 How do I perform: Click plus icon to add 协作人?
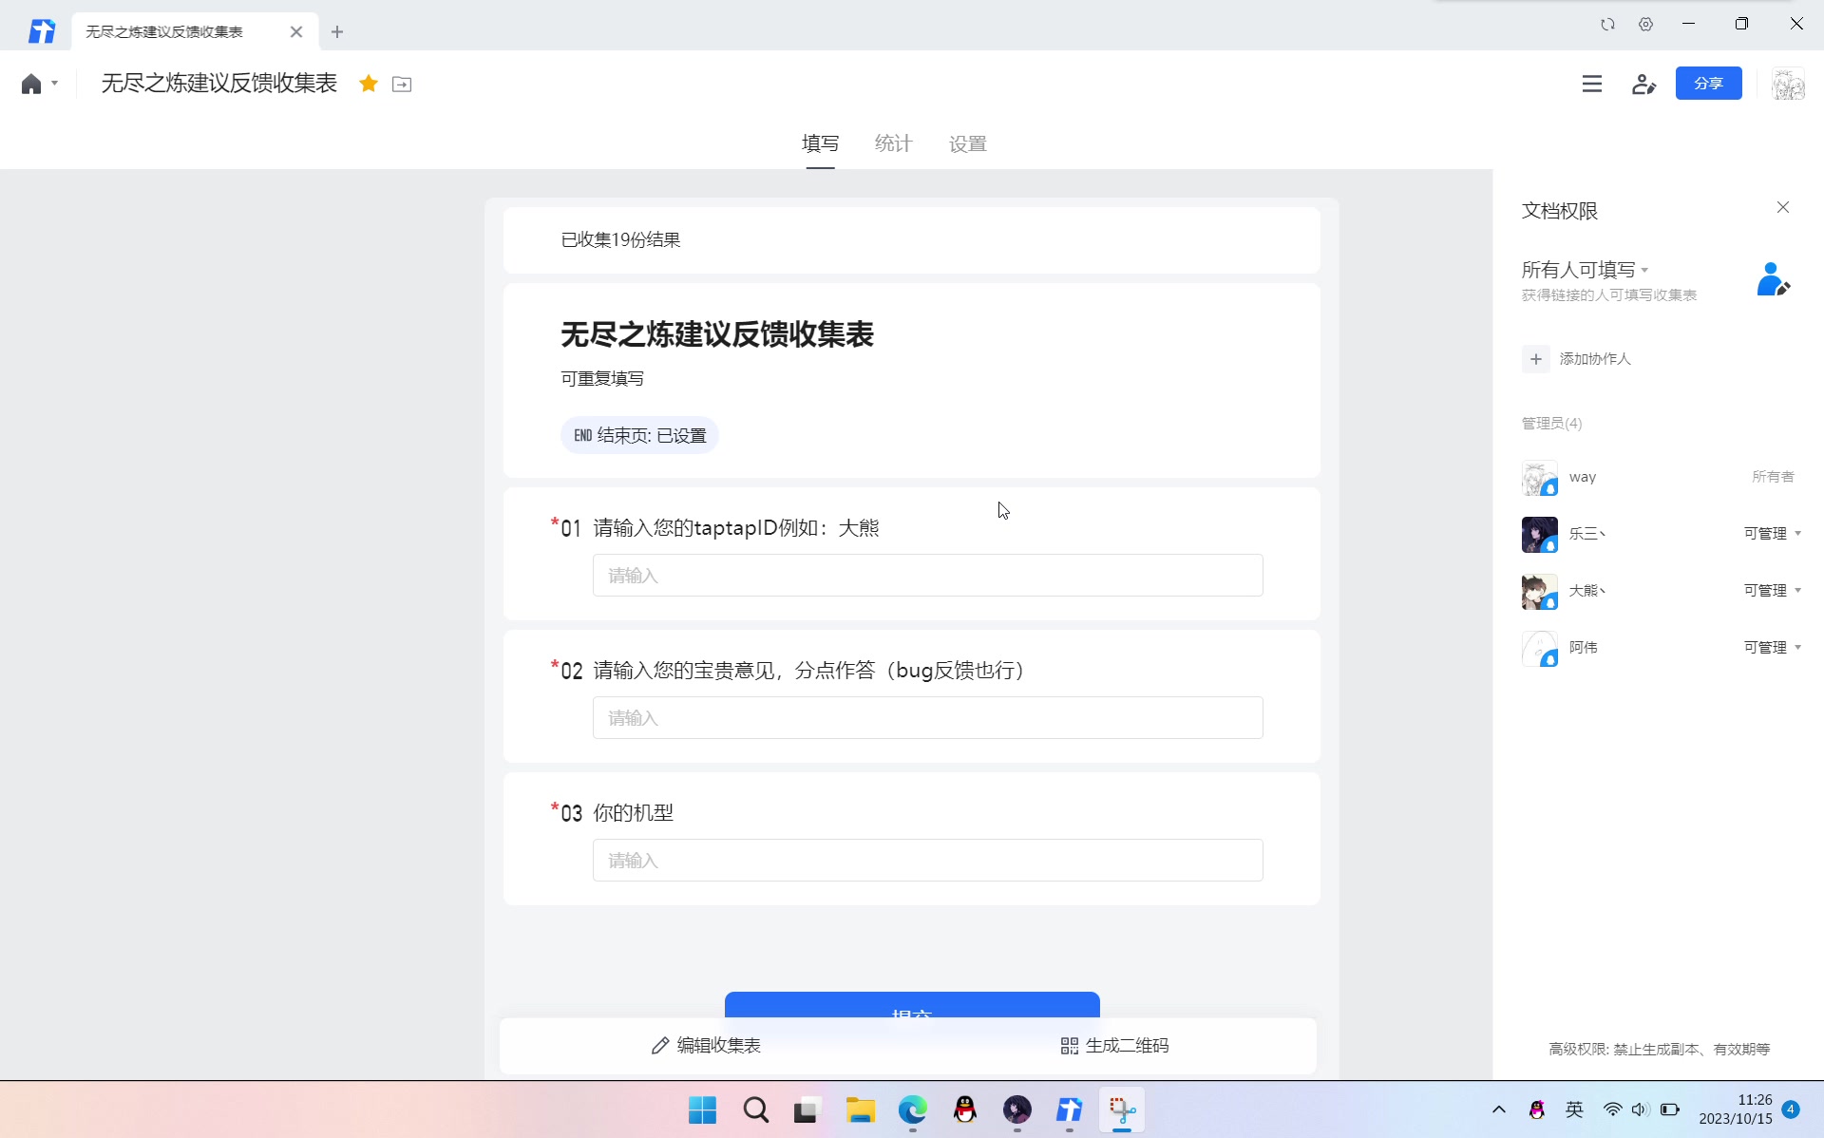[x=1535, y=359]
